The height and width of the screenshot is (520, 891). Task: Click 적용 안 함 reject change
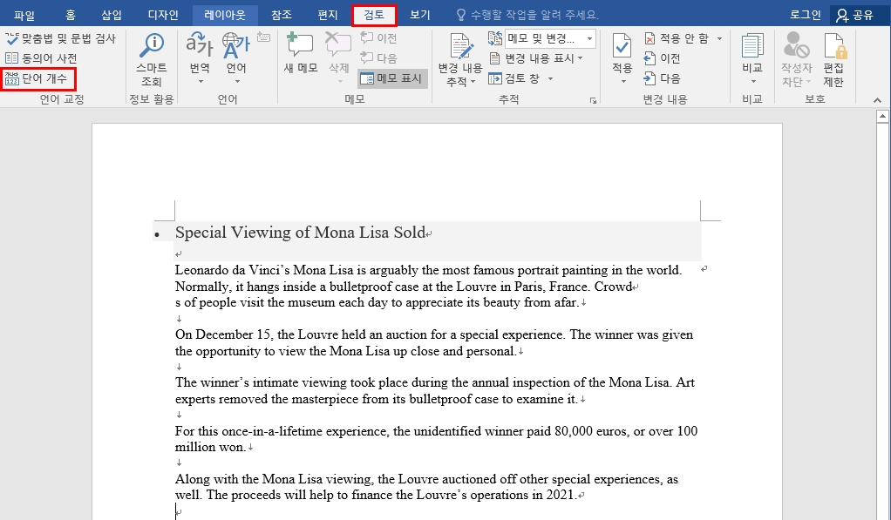point(677,38)
